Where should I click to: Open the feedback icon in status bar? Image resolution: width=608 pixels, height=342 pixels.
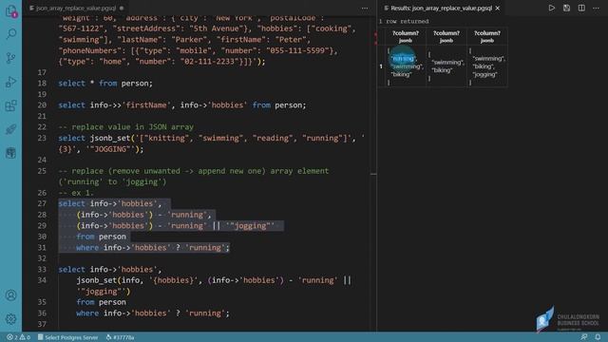pos(583,337)
